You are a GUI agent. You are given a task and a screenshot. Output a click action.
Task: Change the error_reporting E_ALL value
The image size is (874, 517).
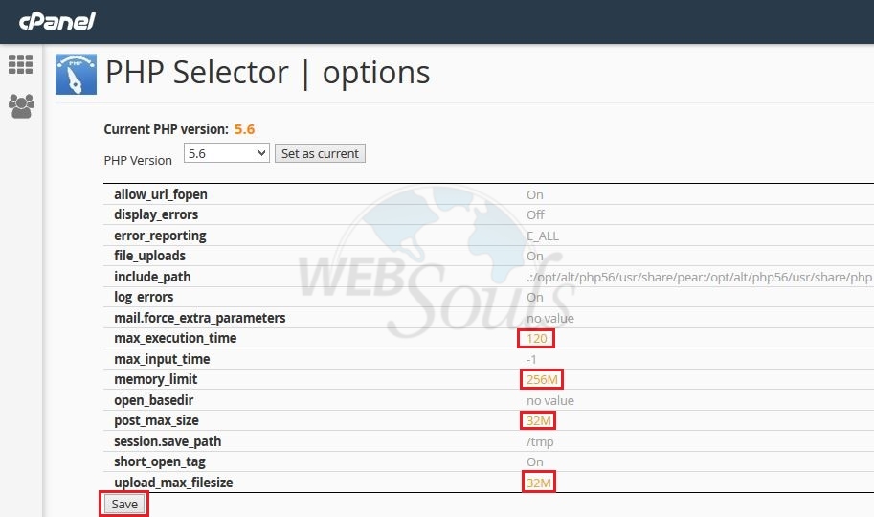click(543, 236)
